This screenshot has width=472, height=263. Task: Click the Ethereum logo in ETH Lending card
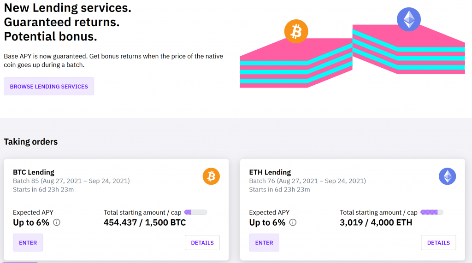click(447, 176)
